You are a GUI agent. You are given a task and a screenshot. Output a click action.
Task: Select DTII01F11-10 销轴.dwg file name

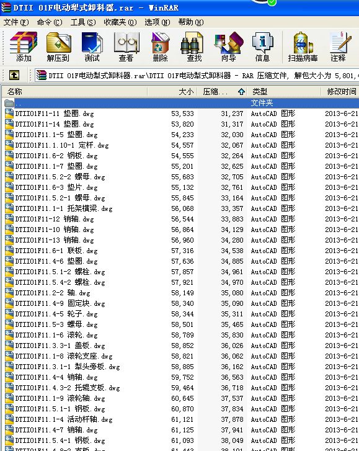[55, 230]
